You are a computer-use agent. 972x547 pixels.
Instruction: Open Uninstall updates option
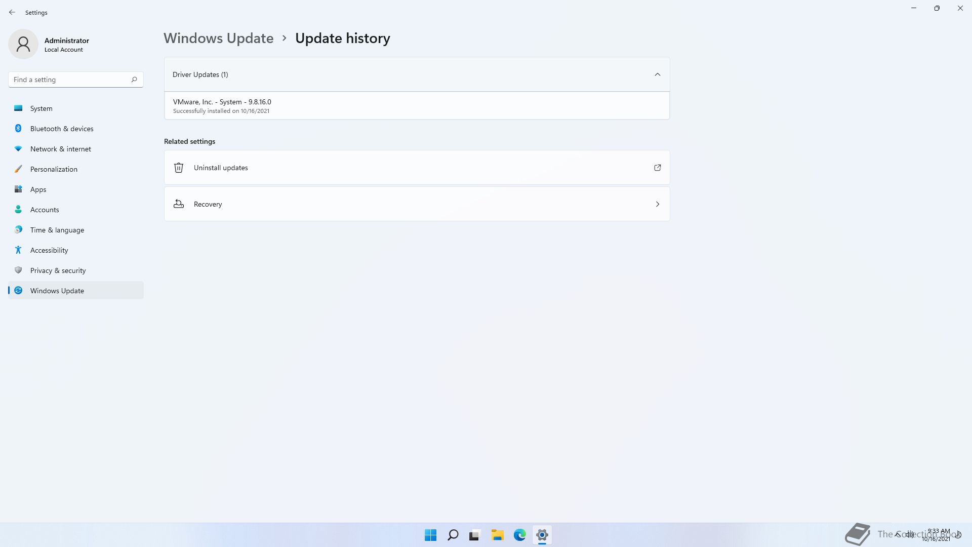pos(417,168)
